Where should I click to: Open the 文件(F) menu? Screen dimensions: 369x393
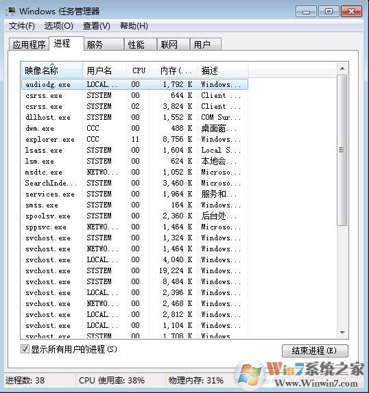point(21,26)
